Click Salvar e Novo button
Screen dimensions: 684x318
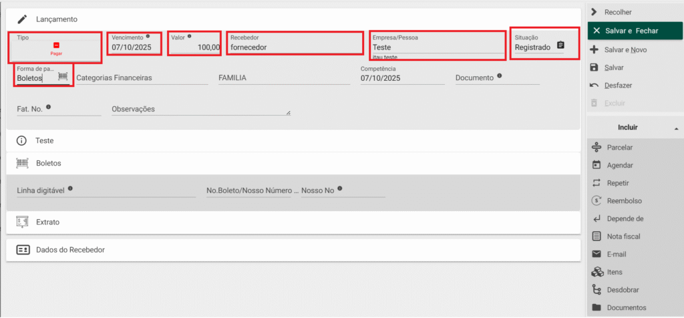(x=625, y=49)
